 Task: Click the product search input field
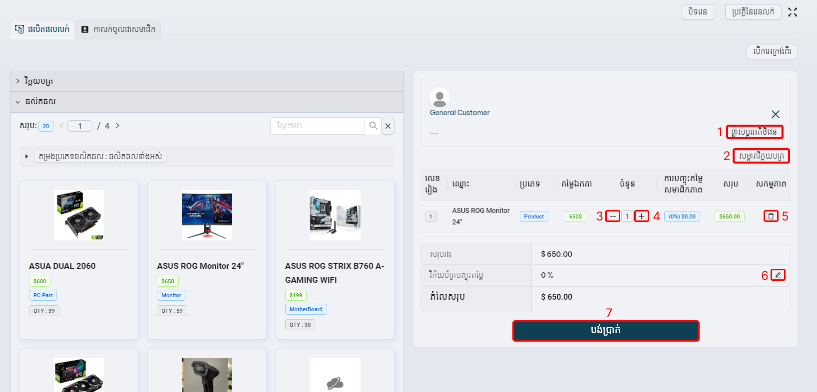point(318,126)
